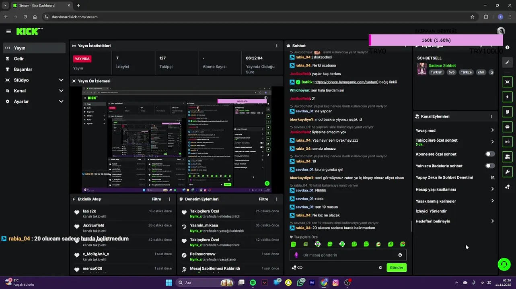The width and height of the screenshot is (516, 289).
Task: Click the YAYINDA live badge
Action: point(82,59)
